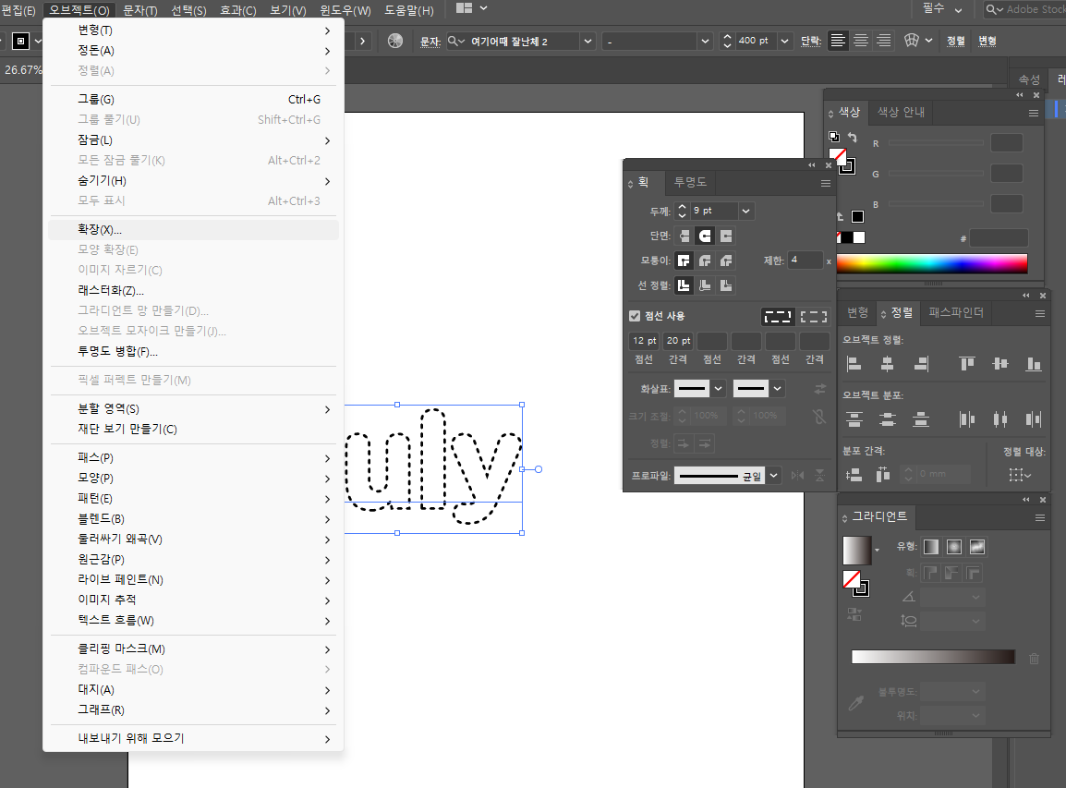Image resolution: width=1066 pixels, height=788 pixels.
Task: Select linear gradient type icon
Action: tap(931, 547)
